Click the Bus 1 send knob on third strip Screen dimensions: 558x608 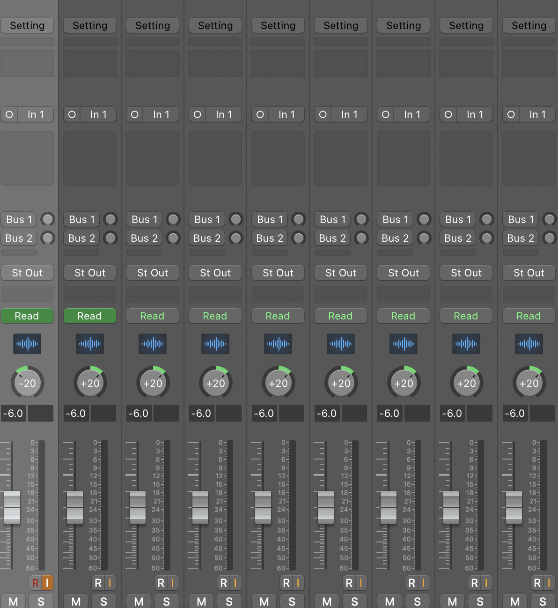coord(173,219)
